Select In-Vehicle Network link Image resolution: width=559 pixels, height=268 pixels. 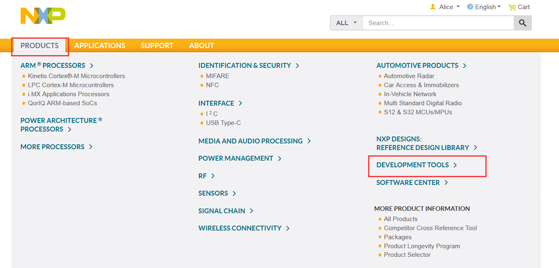coord(410,94)
